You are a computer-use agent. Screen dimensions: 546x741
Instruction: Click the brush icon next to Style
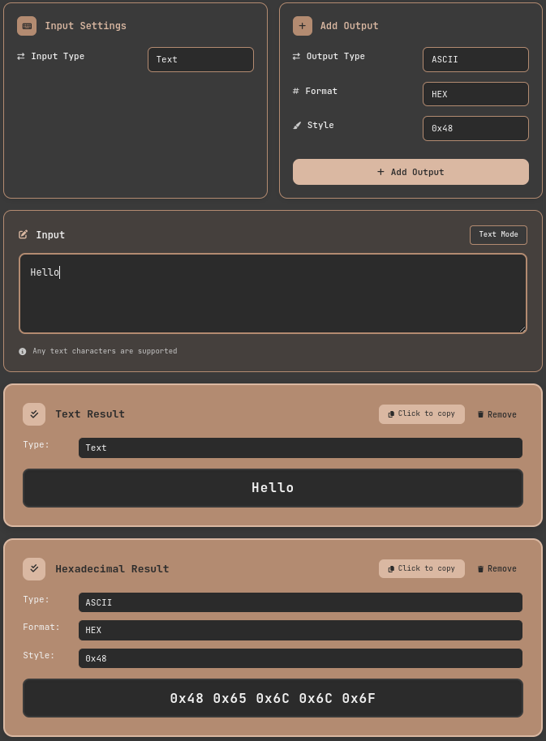click(297, 125)
